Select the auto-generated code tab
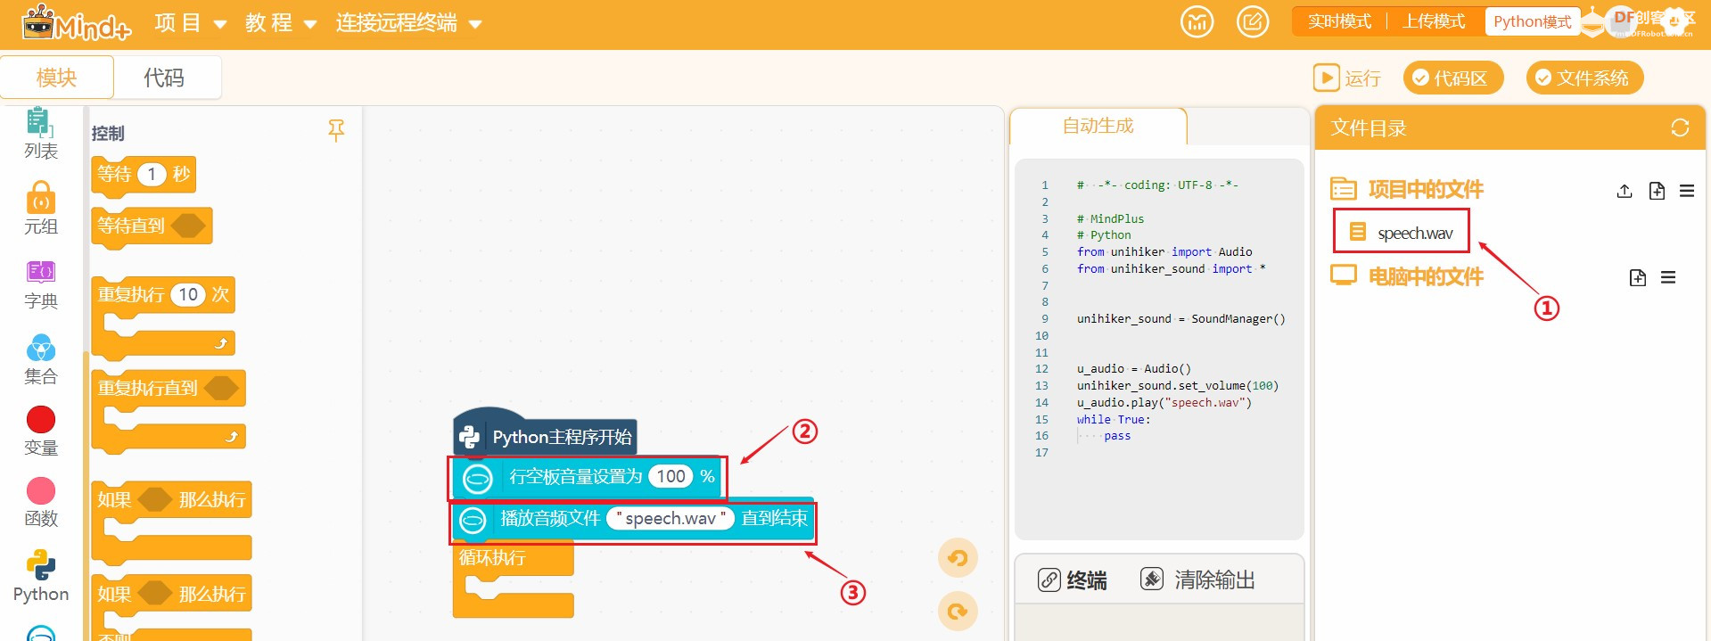The width and height of the screenshot is (1711, 641). pyautogui.click(x=1098, y=127)
